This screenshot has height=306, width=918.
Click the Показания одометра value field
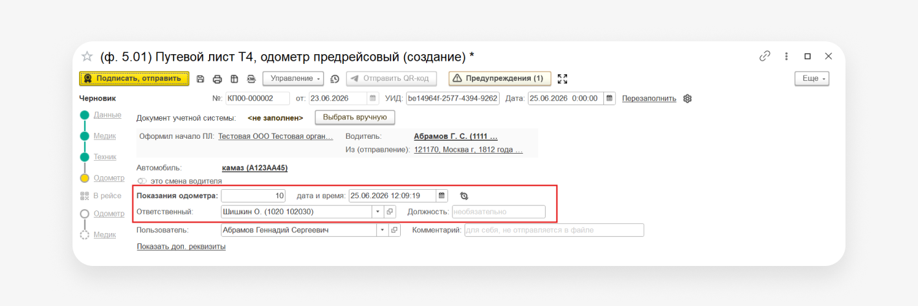point(253,195)
